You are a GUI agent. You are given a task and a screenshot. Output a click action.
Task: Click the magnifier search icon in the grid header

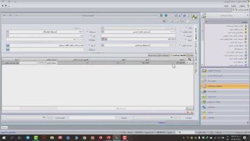[x=189, y=60]
